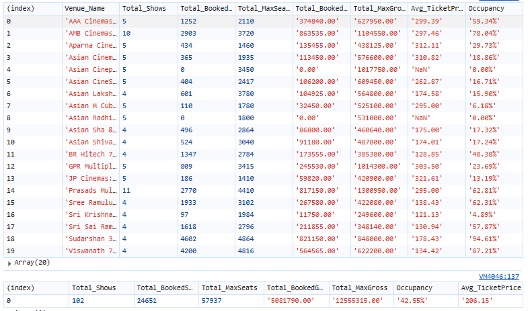Viewport: 530px width, 311px height.
Task: Click summary gross value '5081790.00'
Action: [x=291, y=300]
